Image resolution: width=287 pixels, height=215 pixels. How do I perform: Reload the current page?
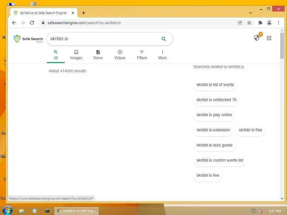(32, 23)
